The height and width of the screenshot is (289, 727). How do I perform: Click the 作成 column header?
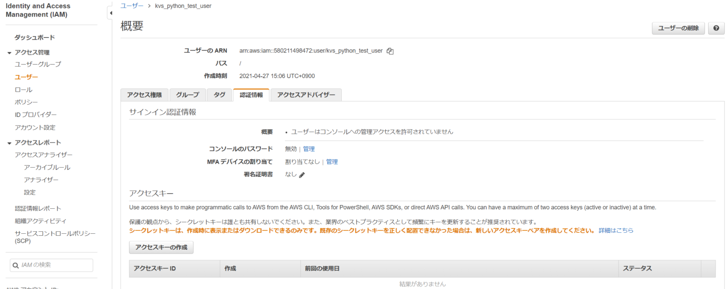(x=260, y=268)
